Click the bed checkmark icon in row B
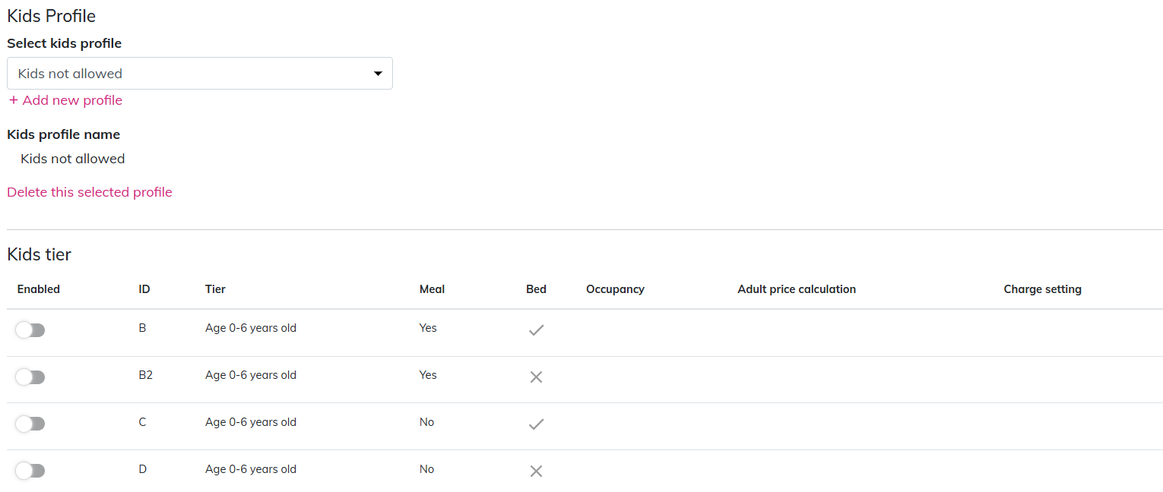The width and height of the screenshot is (1163, 492). point(536,330)
